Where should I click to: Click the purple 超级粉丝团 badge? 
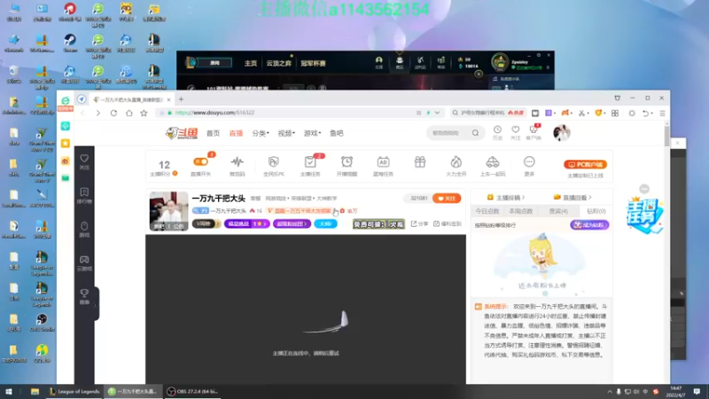(x=292, y=224)
